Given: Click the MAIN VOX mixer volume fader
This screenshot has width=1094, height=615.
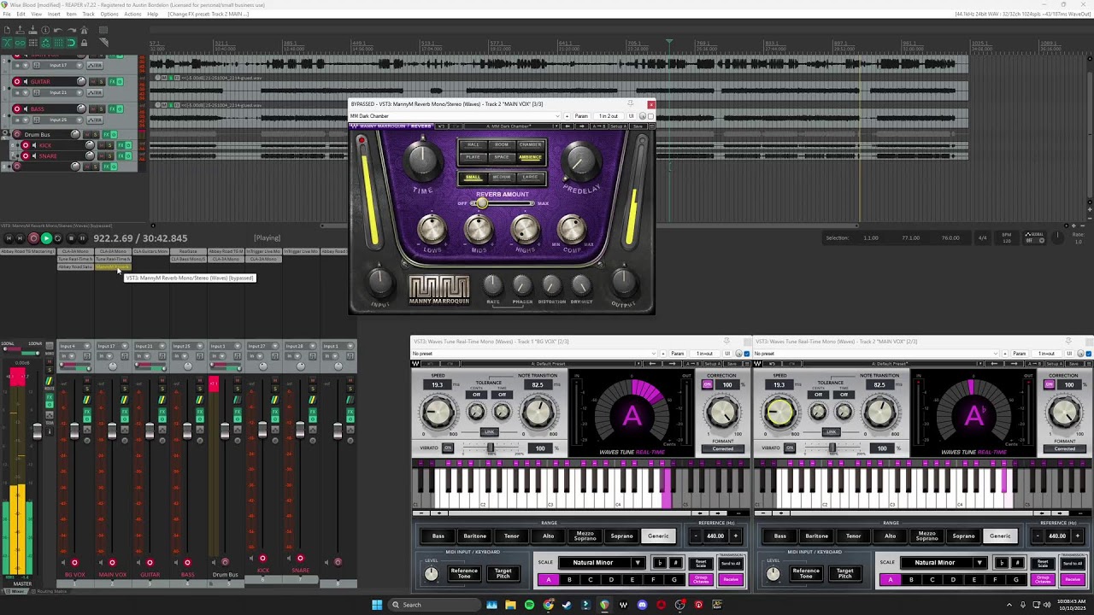Looking at the screenshot, I should tap(112, 431).
